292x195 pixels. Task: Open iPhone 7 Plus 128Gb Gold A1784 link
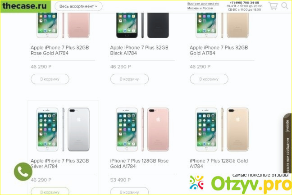219,163
